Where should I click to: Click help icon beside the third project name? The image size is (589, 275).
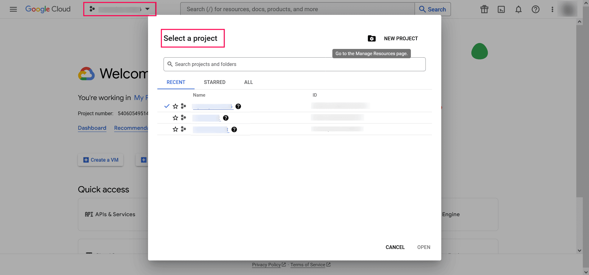[234, 129]
